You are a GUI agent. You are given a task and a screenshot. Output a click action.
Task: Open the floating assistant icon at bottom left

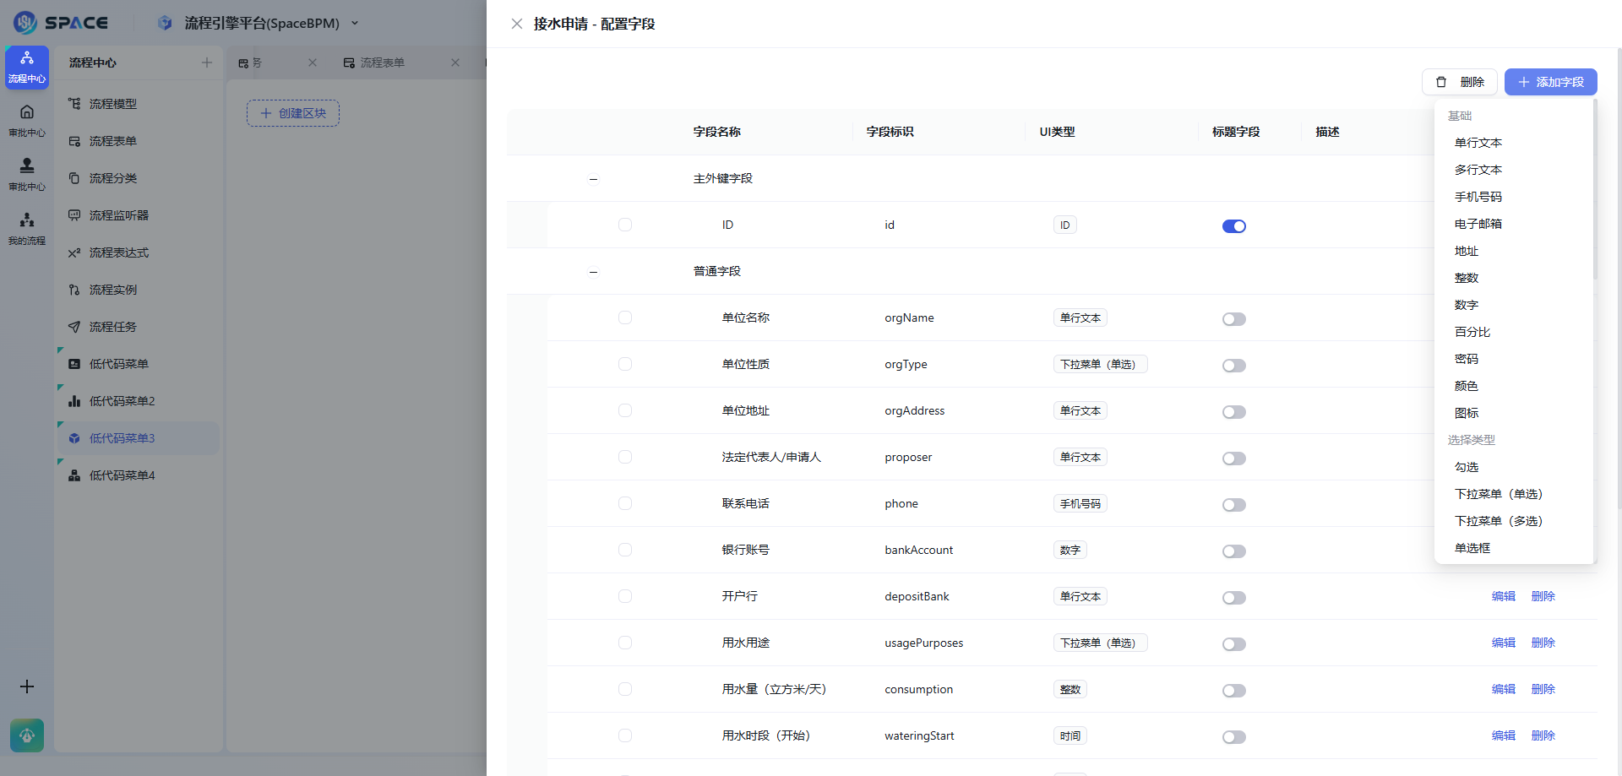tap(26, 735)
